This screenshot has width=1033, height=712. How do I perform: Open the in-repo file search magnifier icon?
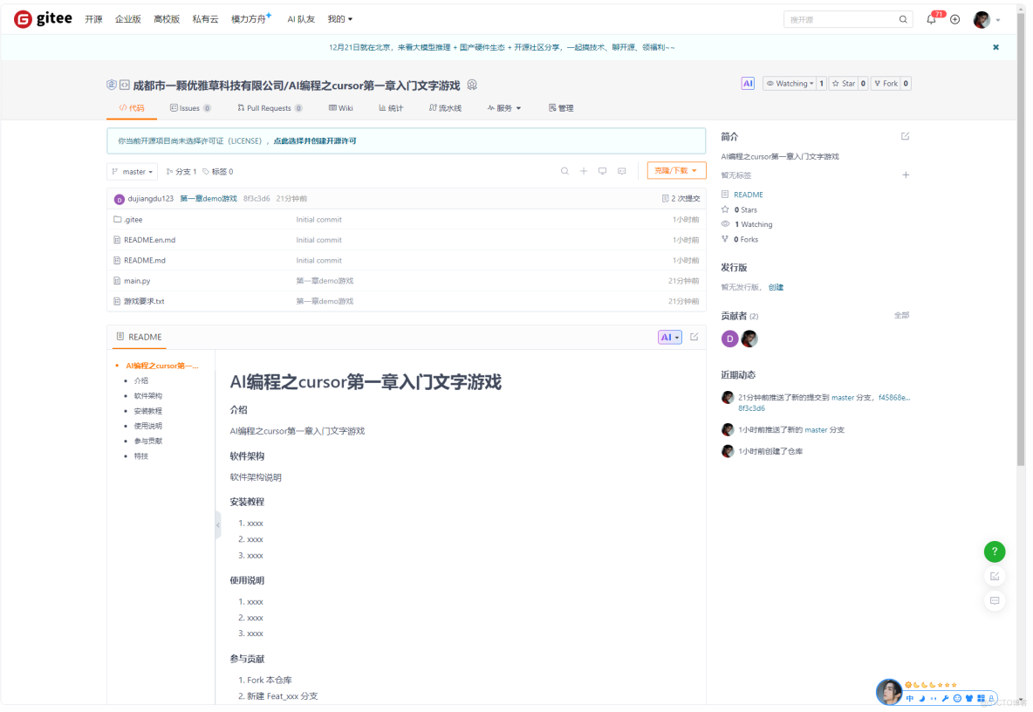tap(564, 171)
